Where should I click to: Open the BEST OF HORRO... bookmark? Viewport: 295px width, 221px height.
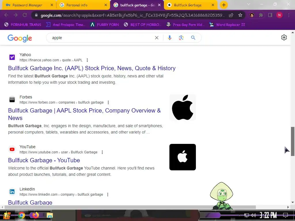(x=142, y=25)
